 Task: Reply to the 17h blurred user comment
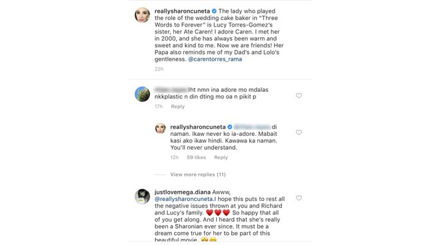(x=178, y=107)
